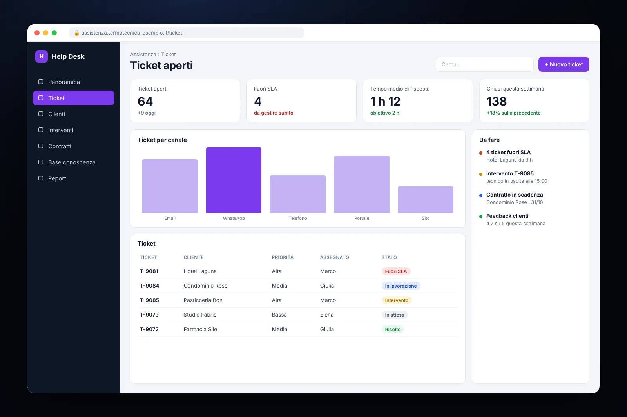Click the Cerca search field
Screen dimensions: 627x417
coord(485,64)
